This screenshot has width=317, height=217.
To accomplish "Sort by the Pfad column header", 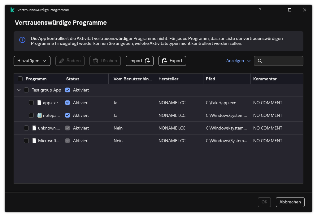I will (x=211, y=79).
